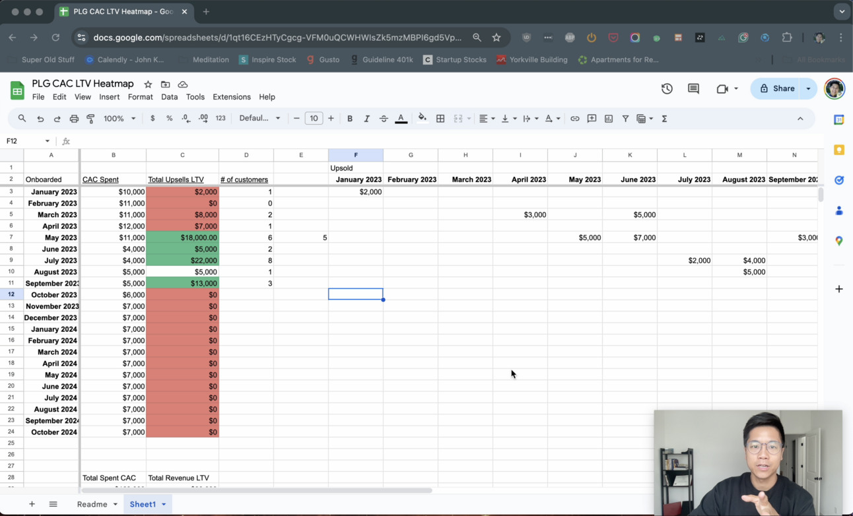Image resolution: width=853 pixels, height=516 pixels.
Task: Open the Functions (Σ) menu
Action: 665,118
